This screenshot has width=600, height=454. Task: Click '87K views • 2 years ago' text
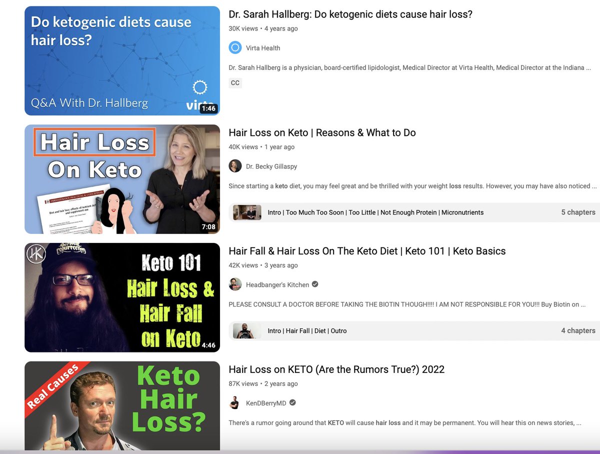point(263,384)
